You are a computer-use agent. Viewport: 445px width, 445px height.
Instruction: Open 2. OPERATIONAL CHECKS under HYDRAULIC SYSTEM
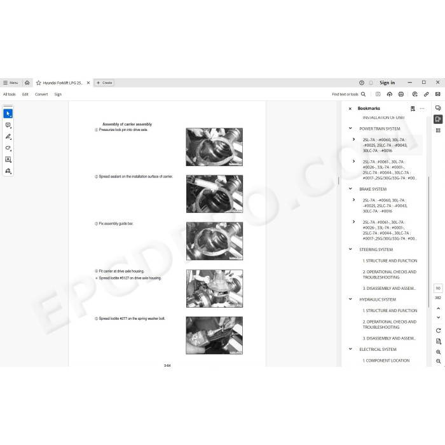point(390,324)
